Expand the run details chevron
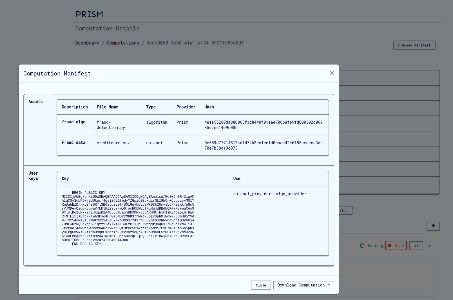The width and height of the screenshot is (453, 300). 429,246
